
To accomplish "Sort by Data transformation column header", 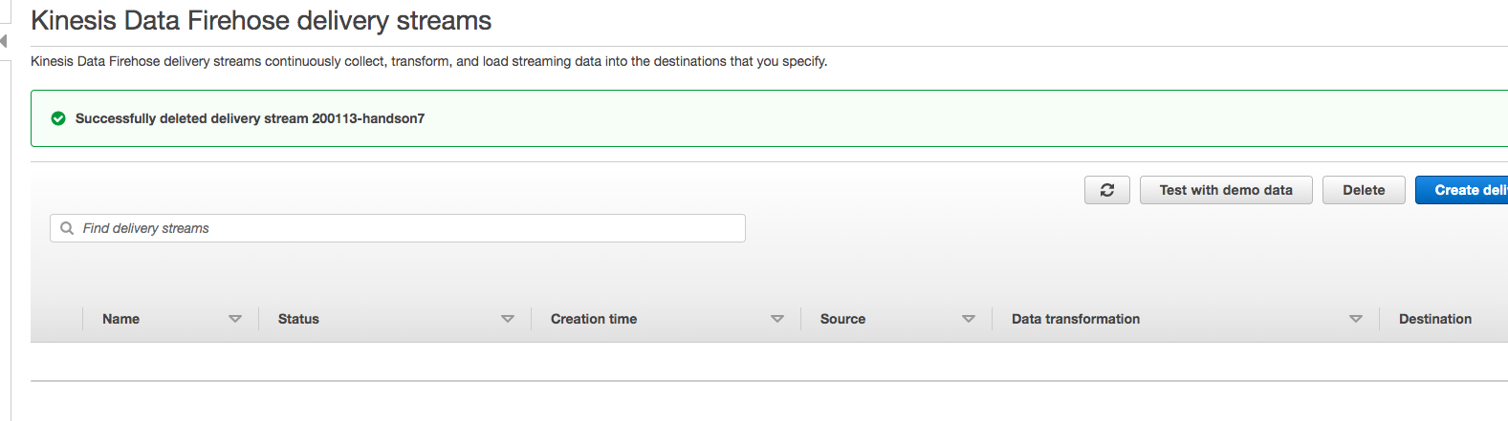I will [1076, 319].
